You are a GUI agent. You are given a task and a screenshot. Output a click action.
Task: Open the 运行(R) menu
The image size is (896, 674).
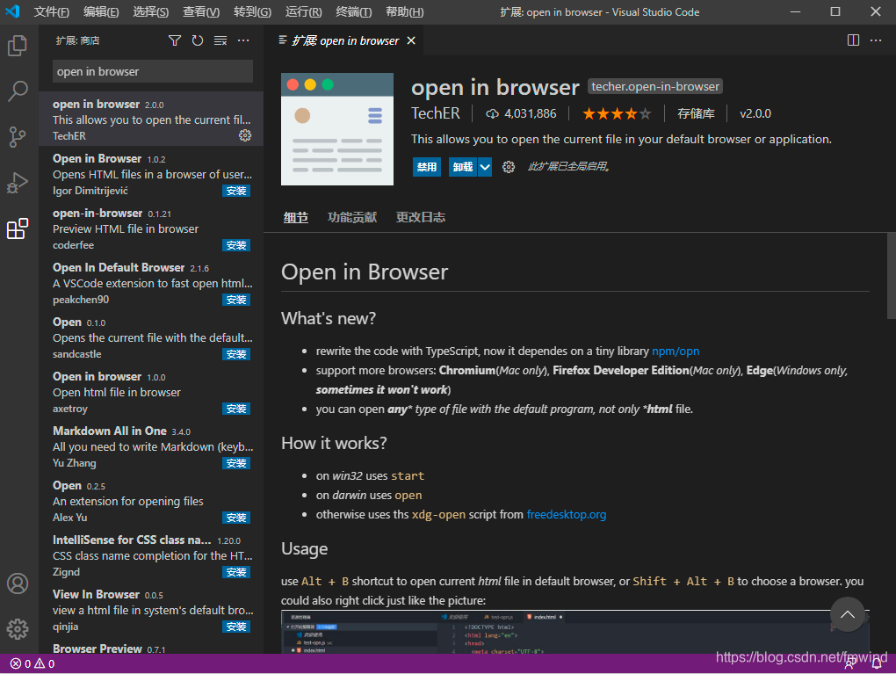click(x=303, y=12)
